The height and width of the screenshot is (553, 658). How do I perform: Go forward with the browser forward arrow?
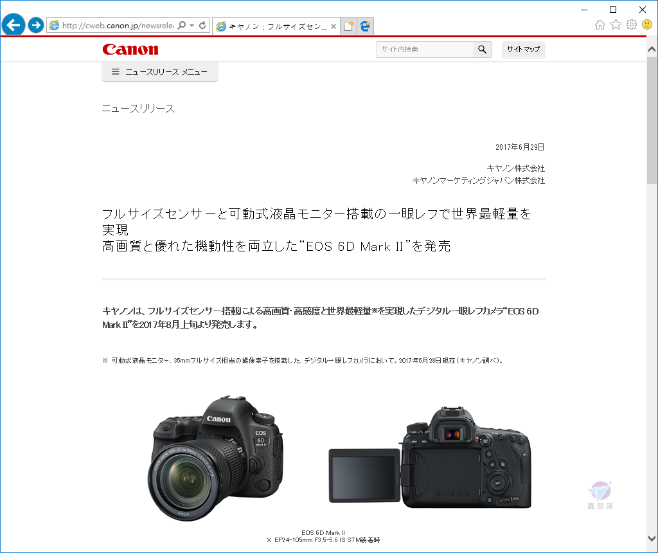tap(36, 25)
